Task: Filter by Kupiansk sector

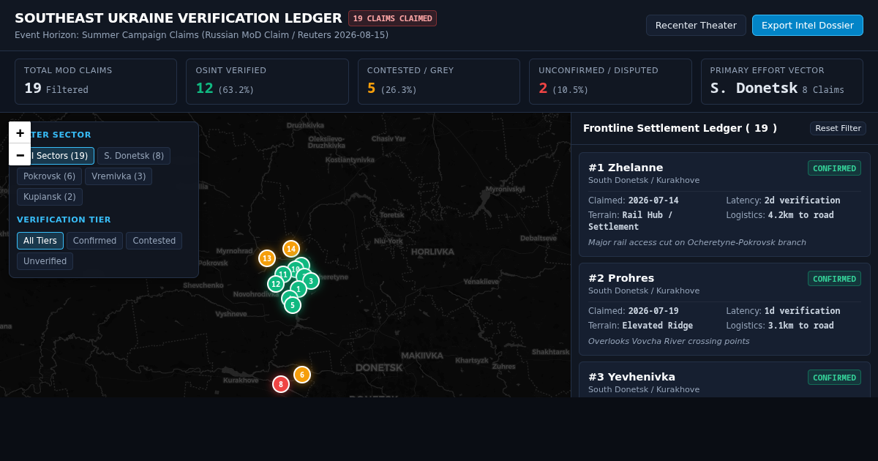Action: [50, 197]
